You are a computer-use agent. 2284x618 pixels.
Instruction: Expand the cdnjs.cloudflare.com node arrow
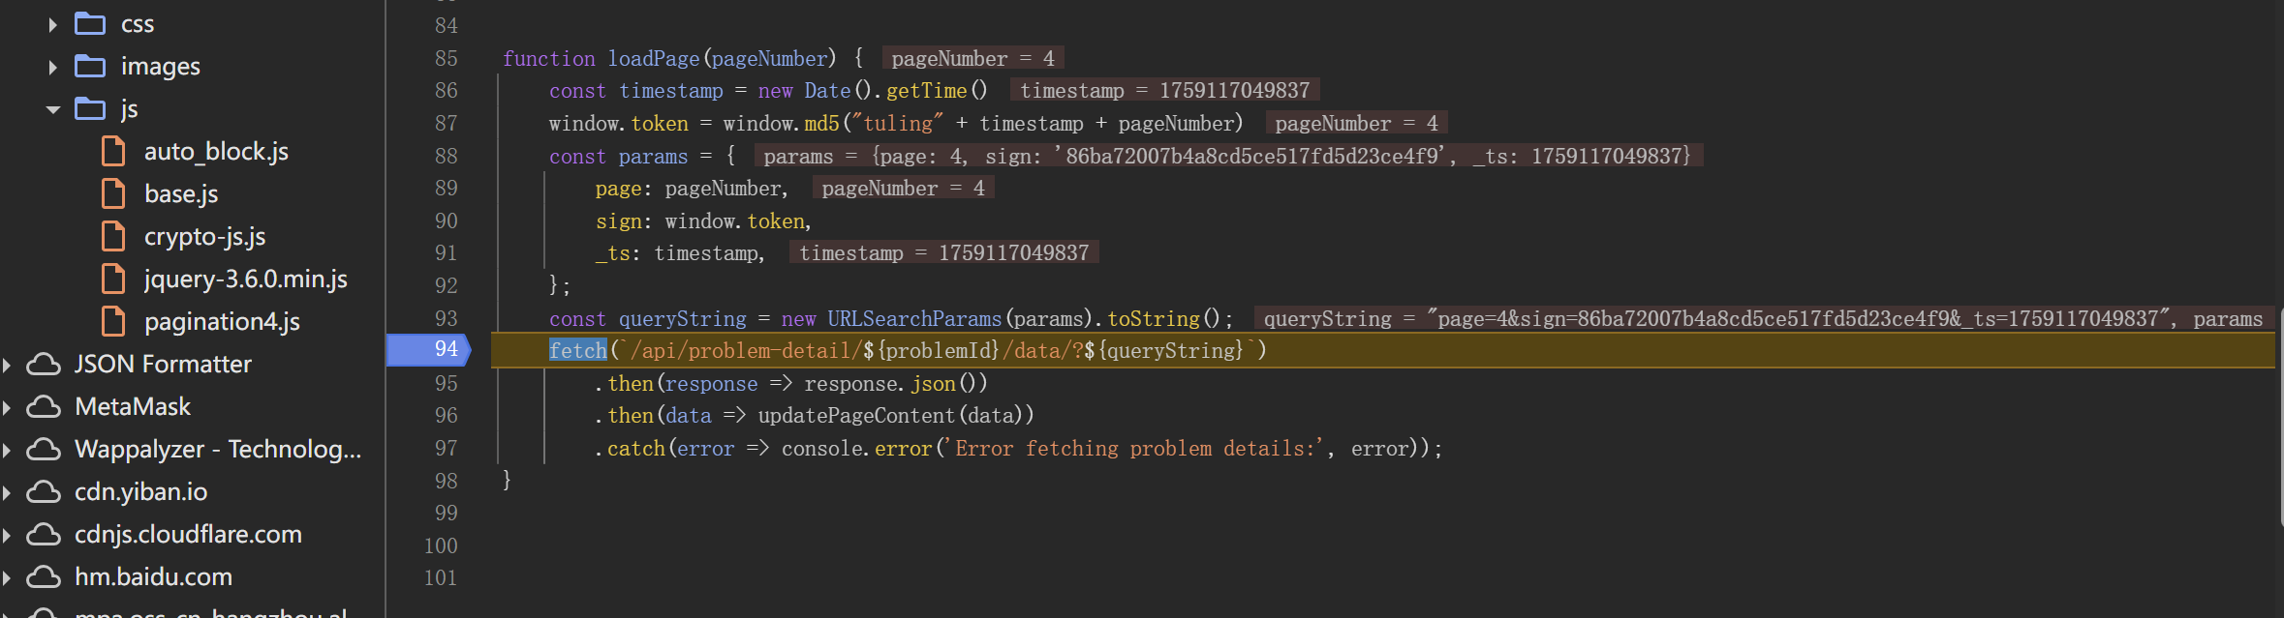point(7,535)
